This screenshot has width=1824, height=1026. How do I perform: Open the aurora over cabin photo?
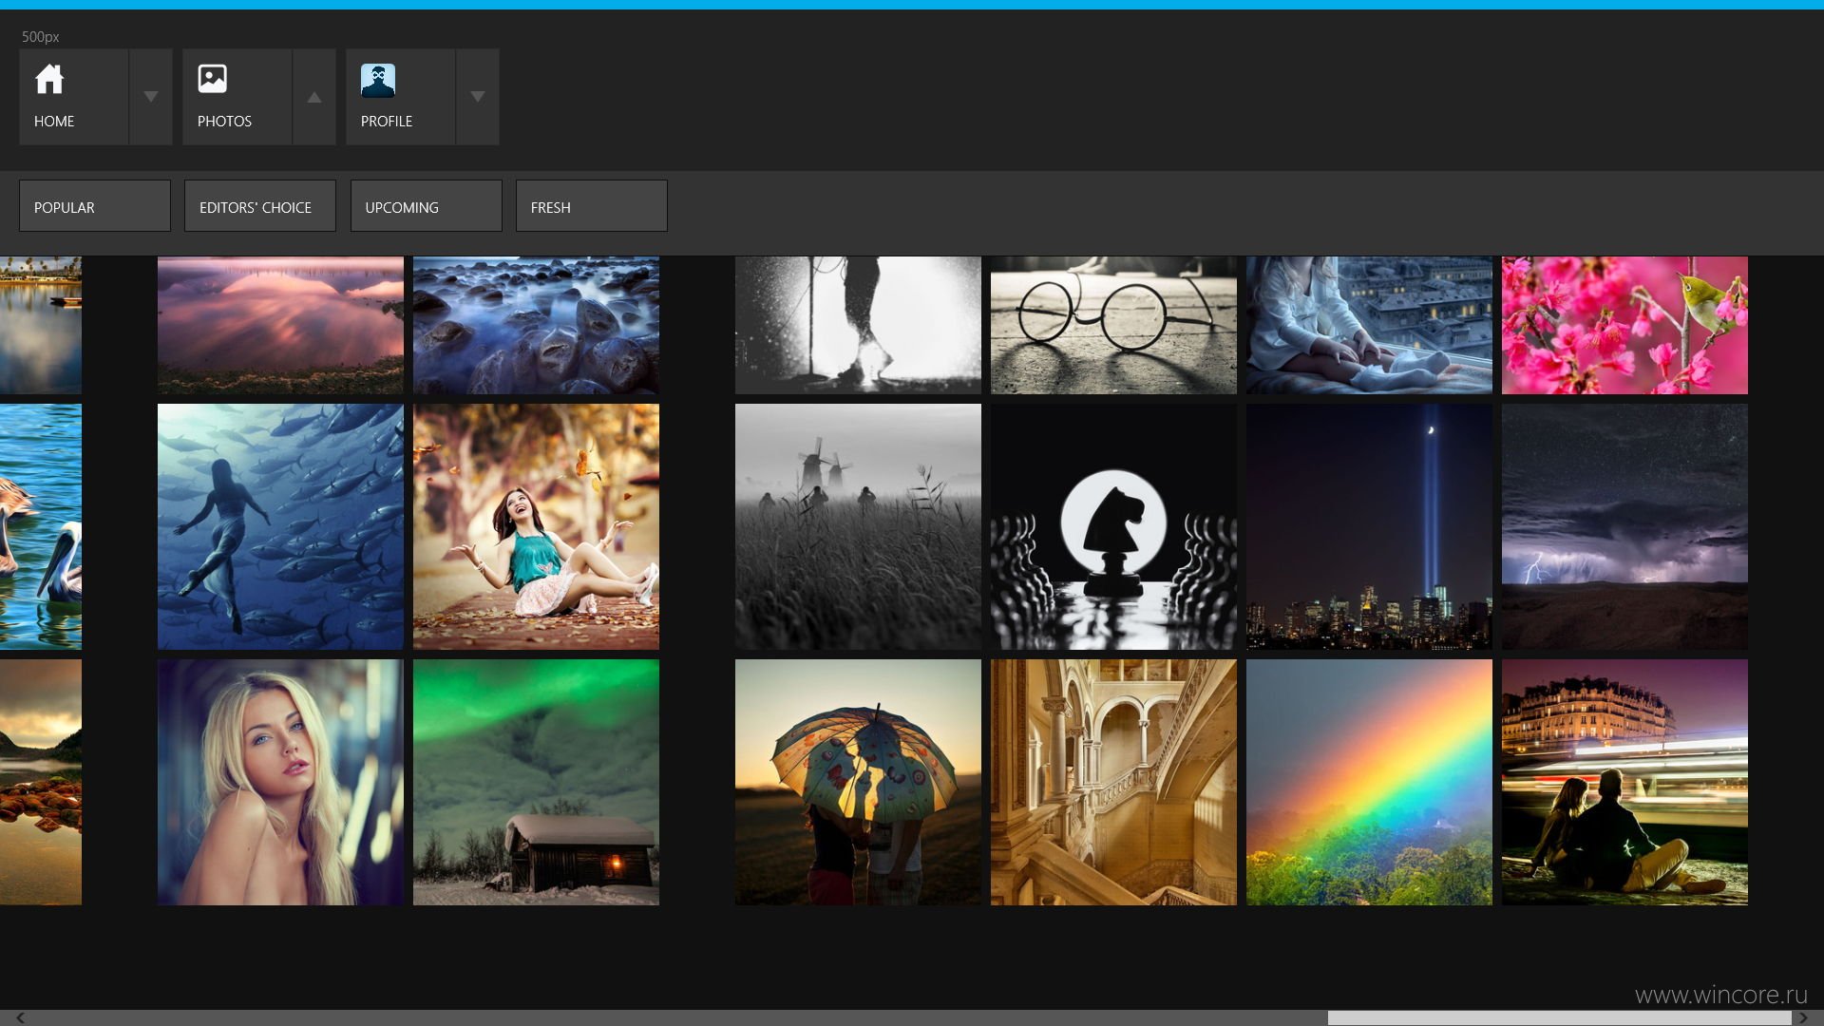(536, 783)
